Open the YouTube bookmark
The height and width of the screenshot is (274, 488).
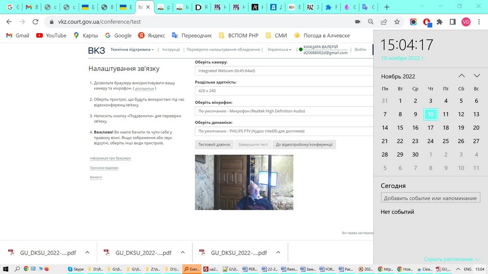click(51, 36)
